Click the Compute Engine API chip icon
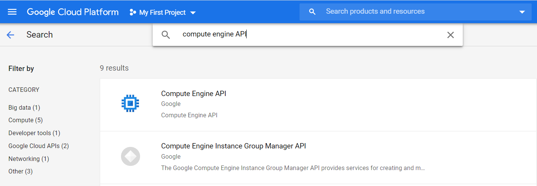The width and height of the screenshot is (537, 186). coord(130,103)
